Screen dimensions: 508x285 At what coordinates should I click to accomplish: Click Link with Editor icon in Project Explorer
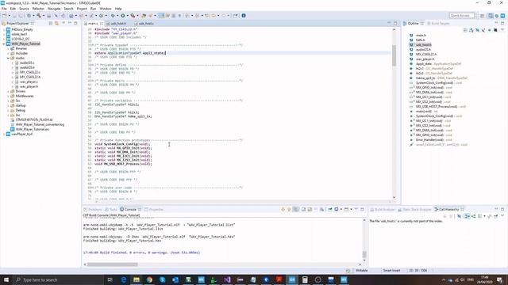pos(56,23)
